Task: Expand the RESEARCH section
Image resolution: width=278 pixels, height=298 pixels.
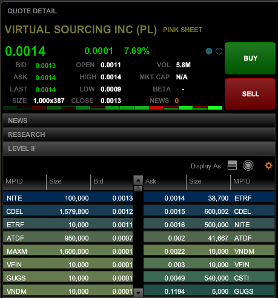Action: (139, 134)
